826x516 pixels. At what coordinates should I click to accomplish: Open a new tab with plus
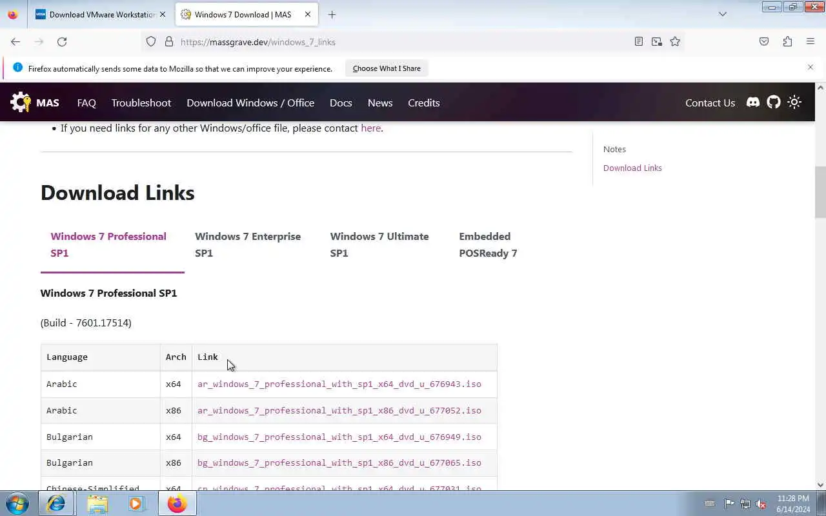332,14
